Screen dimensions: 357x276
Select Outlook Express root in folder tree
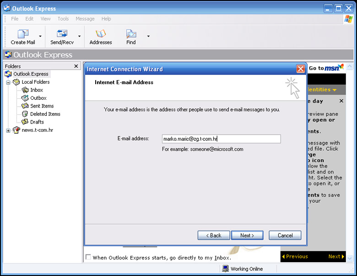click(31, 74)
